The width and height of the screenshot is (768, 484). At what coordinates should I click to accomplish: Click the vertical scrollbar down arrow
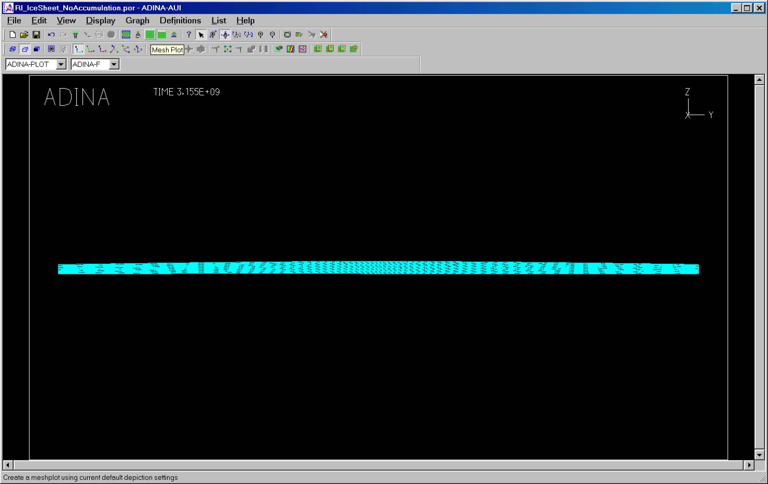point(760,455)
